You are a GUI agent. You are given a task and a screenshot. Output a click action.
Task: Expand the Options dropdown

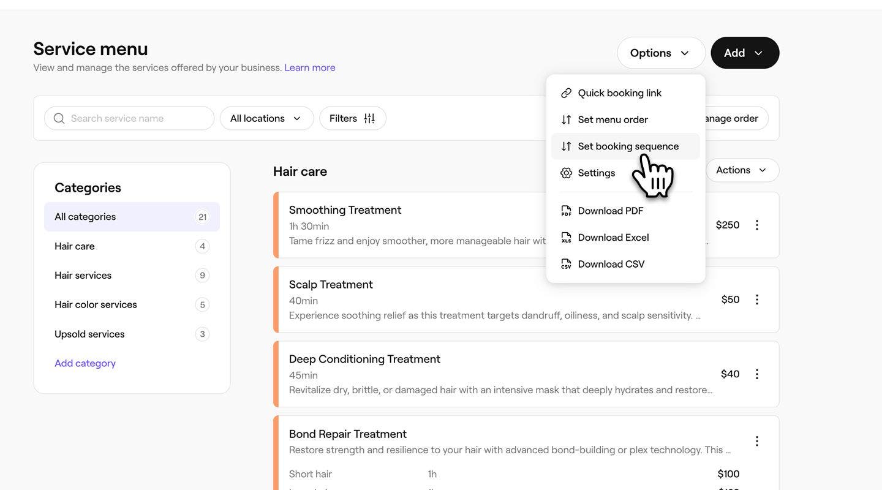tap(660, 53)
